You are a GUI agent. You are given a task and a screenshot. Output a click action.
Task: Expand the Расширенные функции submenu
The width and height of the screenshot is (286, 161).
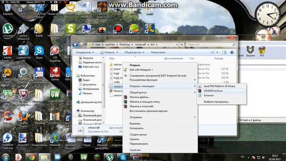click(x=160, y=80)
